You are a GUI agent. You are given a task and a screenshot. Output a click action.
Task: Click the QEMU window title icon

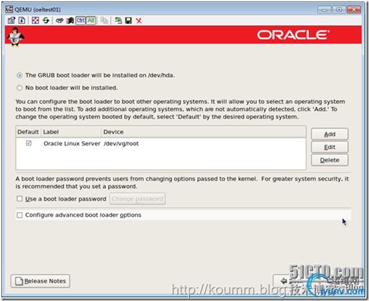coord(9,10)
